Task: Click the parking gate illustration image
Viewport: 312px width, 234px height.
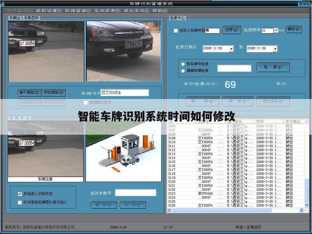Action: [123, 151]
